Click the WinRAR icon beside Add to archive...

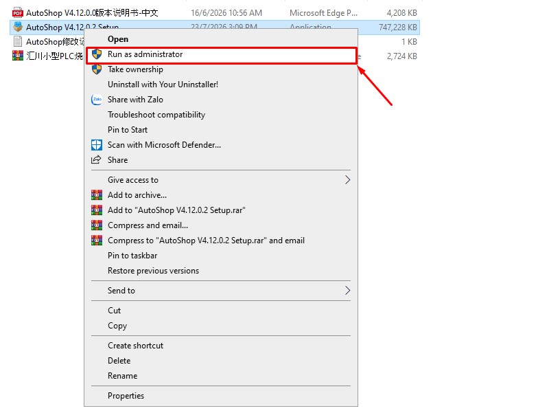click(97, 195)
